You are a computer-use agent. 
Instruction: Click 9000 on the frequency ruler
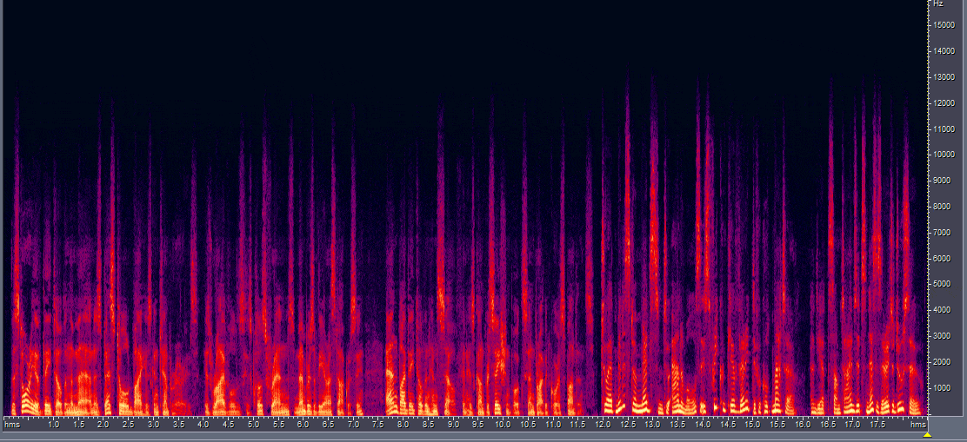(943, 181)
